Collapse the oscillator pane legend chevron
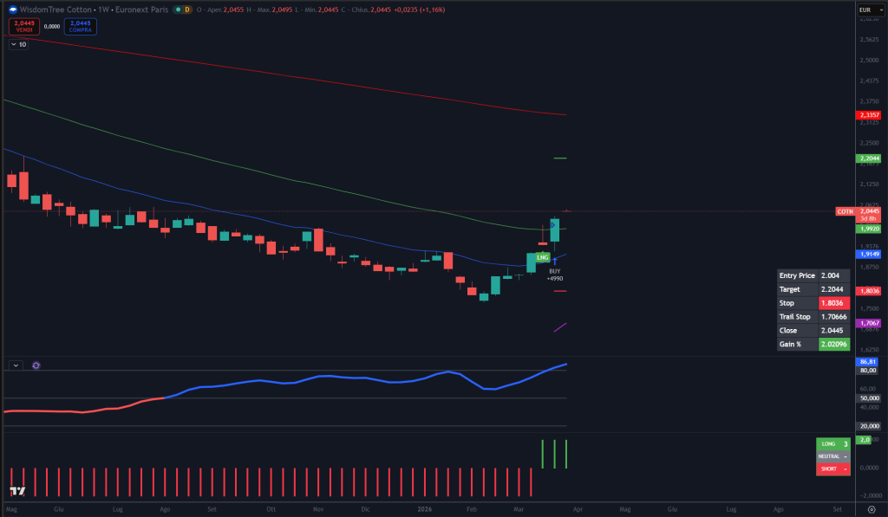Screen dimensions: 888x517 16,365
